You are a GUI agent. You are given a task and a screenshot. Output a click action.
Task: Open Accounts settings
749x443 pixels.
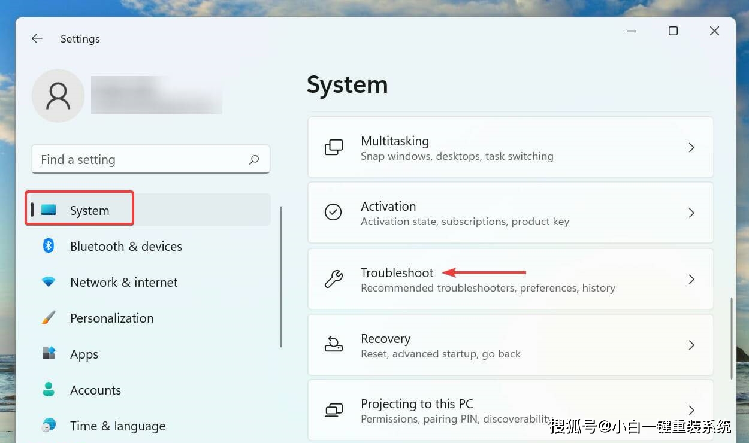coord(150,390)
